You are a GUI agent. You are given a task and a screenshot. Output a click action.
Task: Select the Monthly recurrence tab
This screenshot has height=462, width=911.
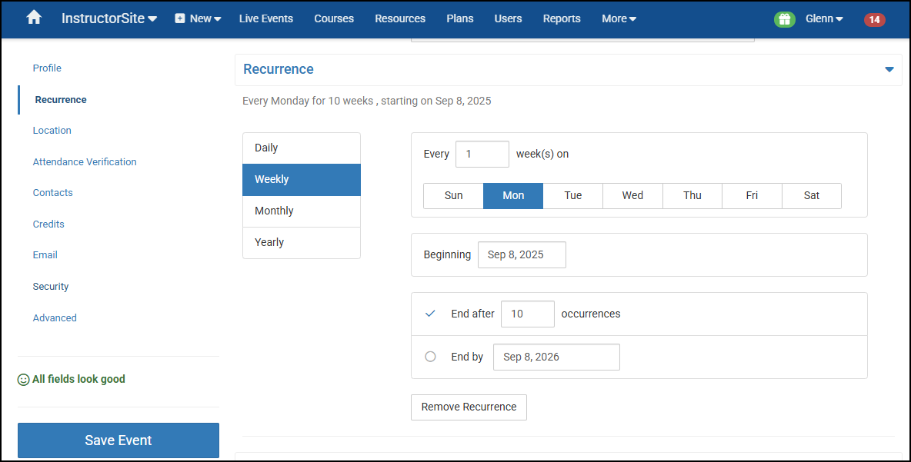pyautogui.click(x=302, y=211)
